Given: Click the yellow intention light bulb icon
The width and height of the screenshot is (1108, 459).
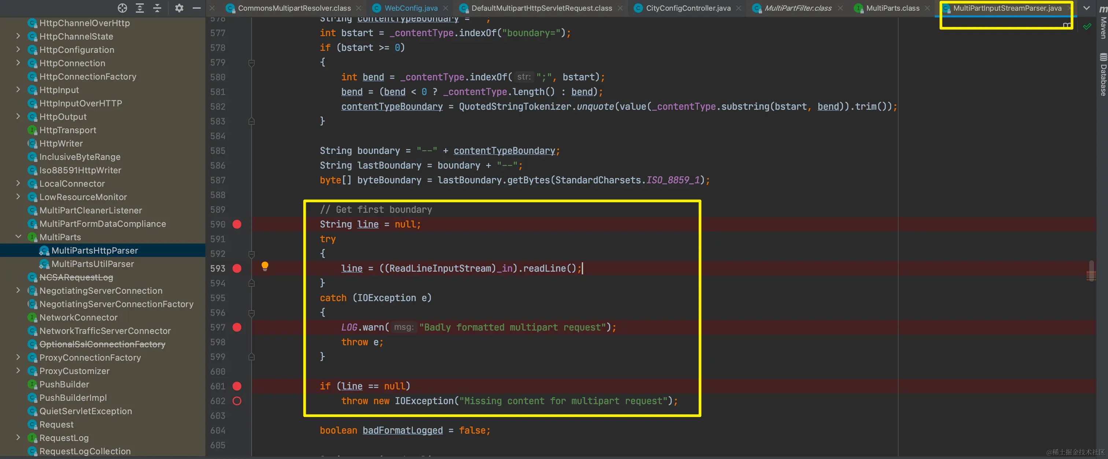Looking at the screenshot, I should (265, 266).
